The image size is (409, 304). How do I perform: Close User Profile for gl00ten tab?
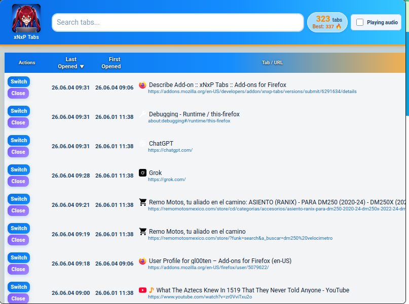pyautogui.click(x=18, y=270)
